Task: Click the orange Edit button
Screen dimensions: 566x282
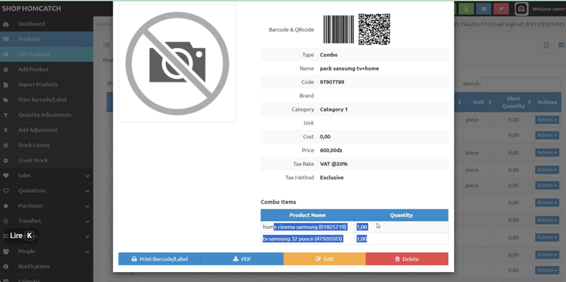Action: click(325, 259)
